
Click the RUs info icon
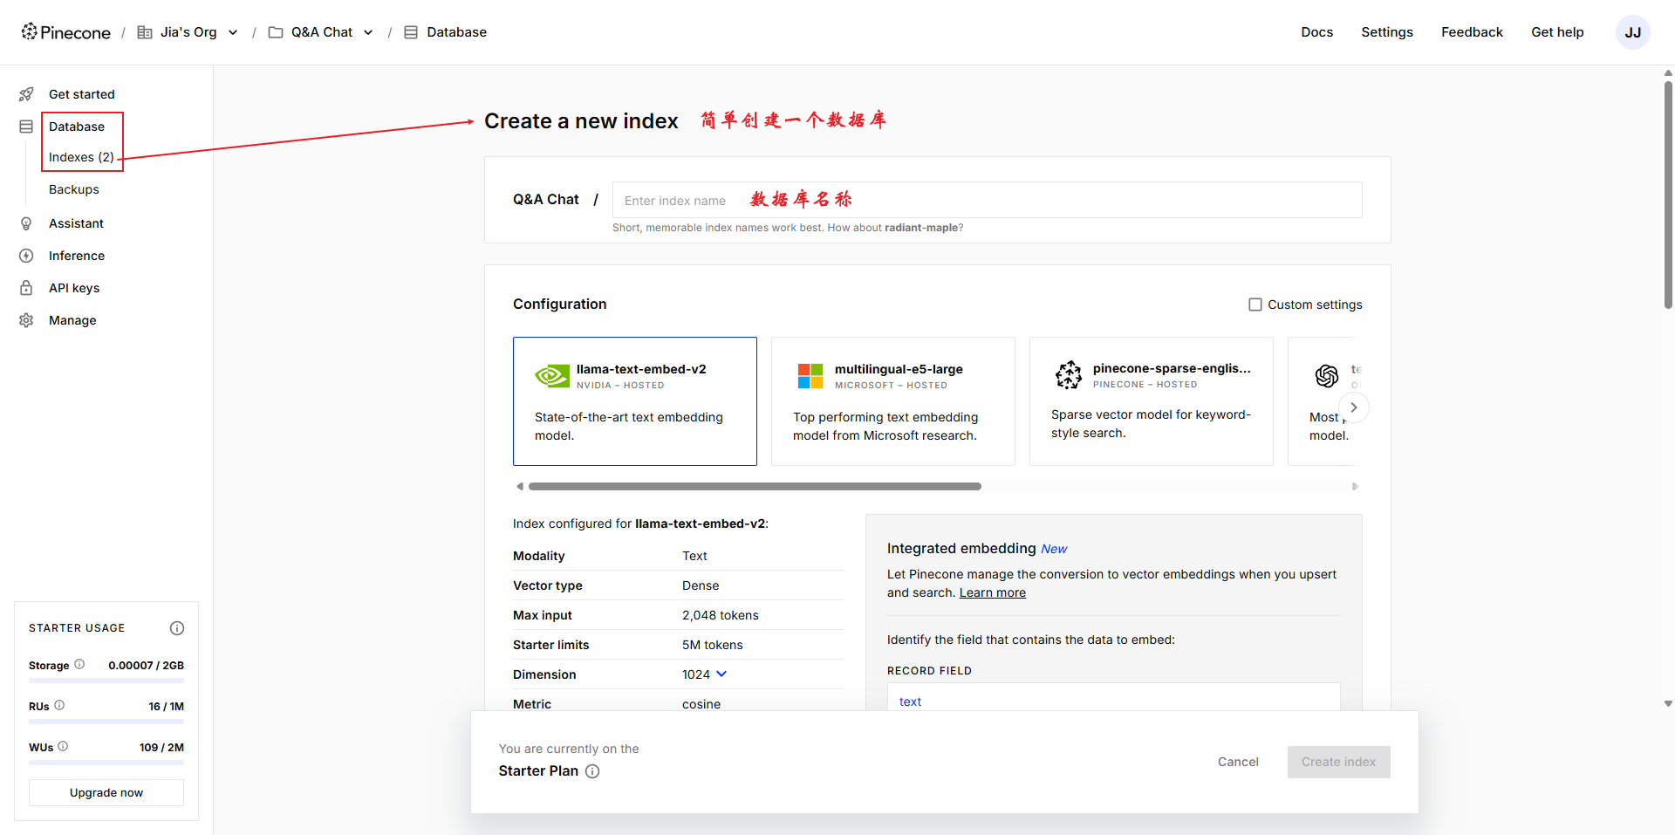pos(59,705)
